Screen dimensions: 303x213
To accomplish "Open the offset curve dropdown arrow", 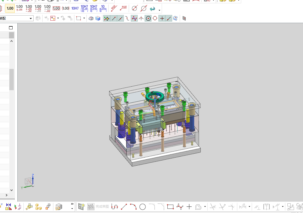I will pyautogui.click(x=205, y=207).
